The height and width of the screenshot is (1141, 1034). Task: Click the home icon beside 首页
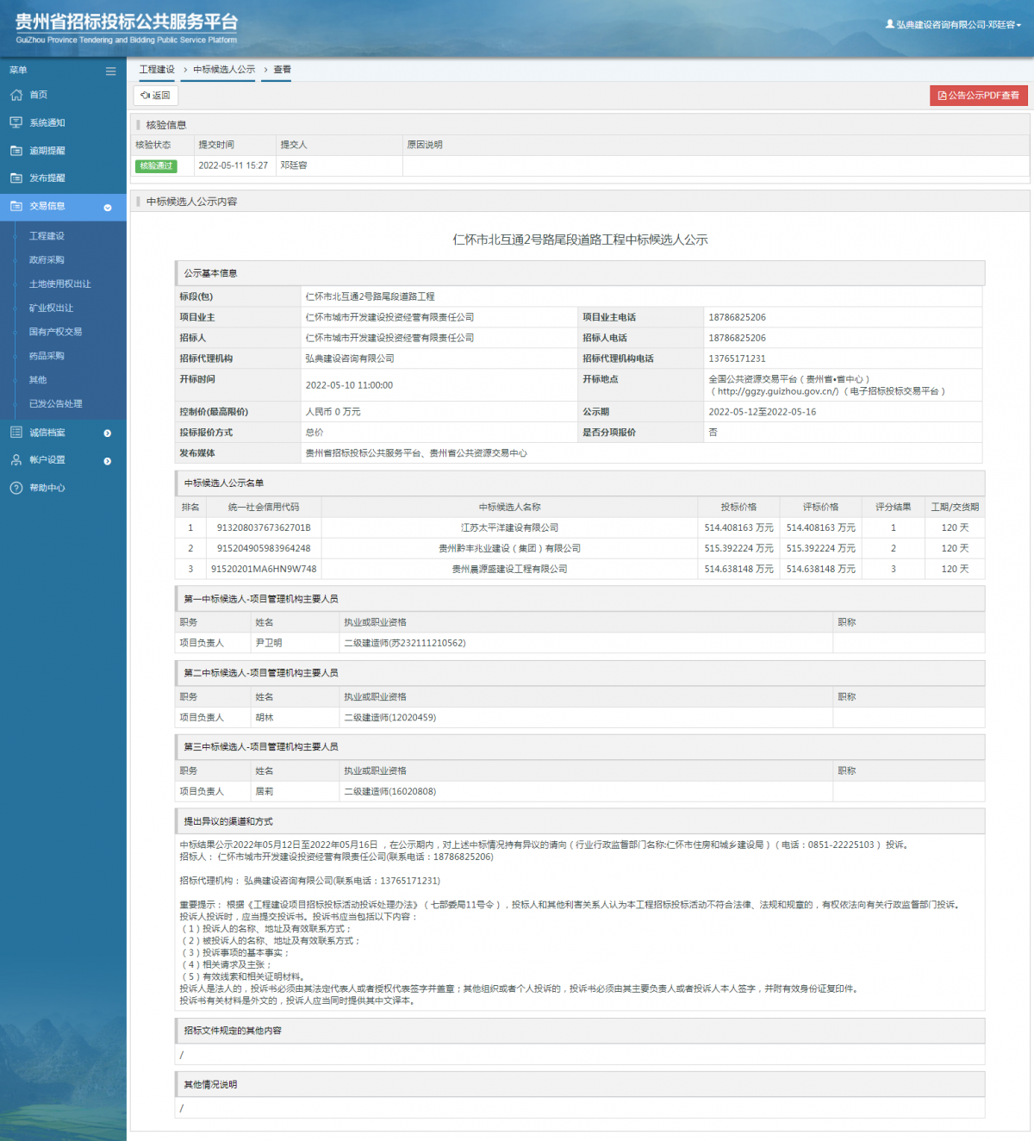point(16,95)
